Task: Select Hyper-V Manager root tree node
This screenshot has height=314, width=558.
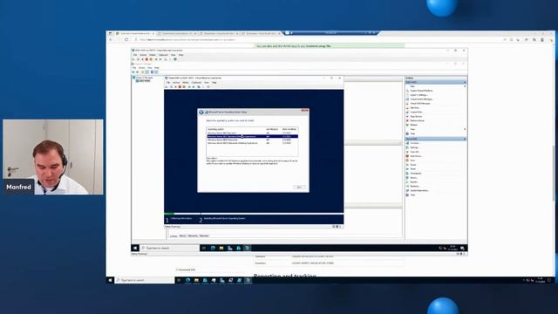Action: pyautogui.click(x=143, y=78)
